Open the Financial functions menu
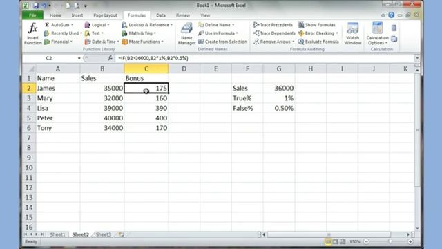This screenshot has width=442, height=249. [58, 41]
